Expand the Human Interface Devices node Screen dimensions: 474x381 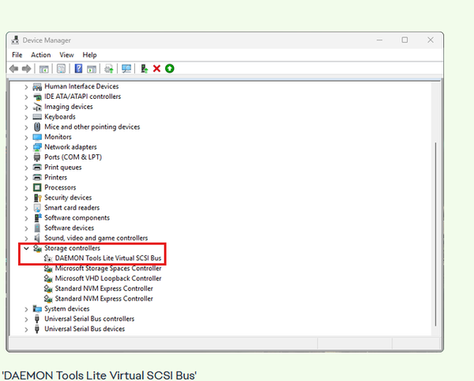coord(26,87)
